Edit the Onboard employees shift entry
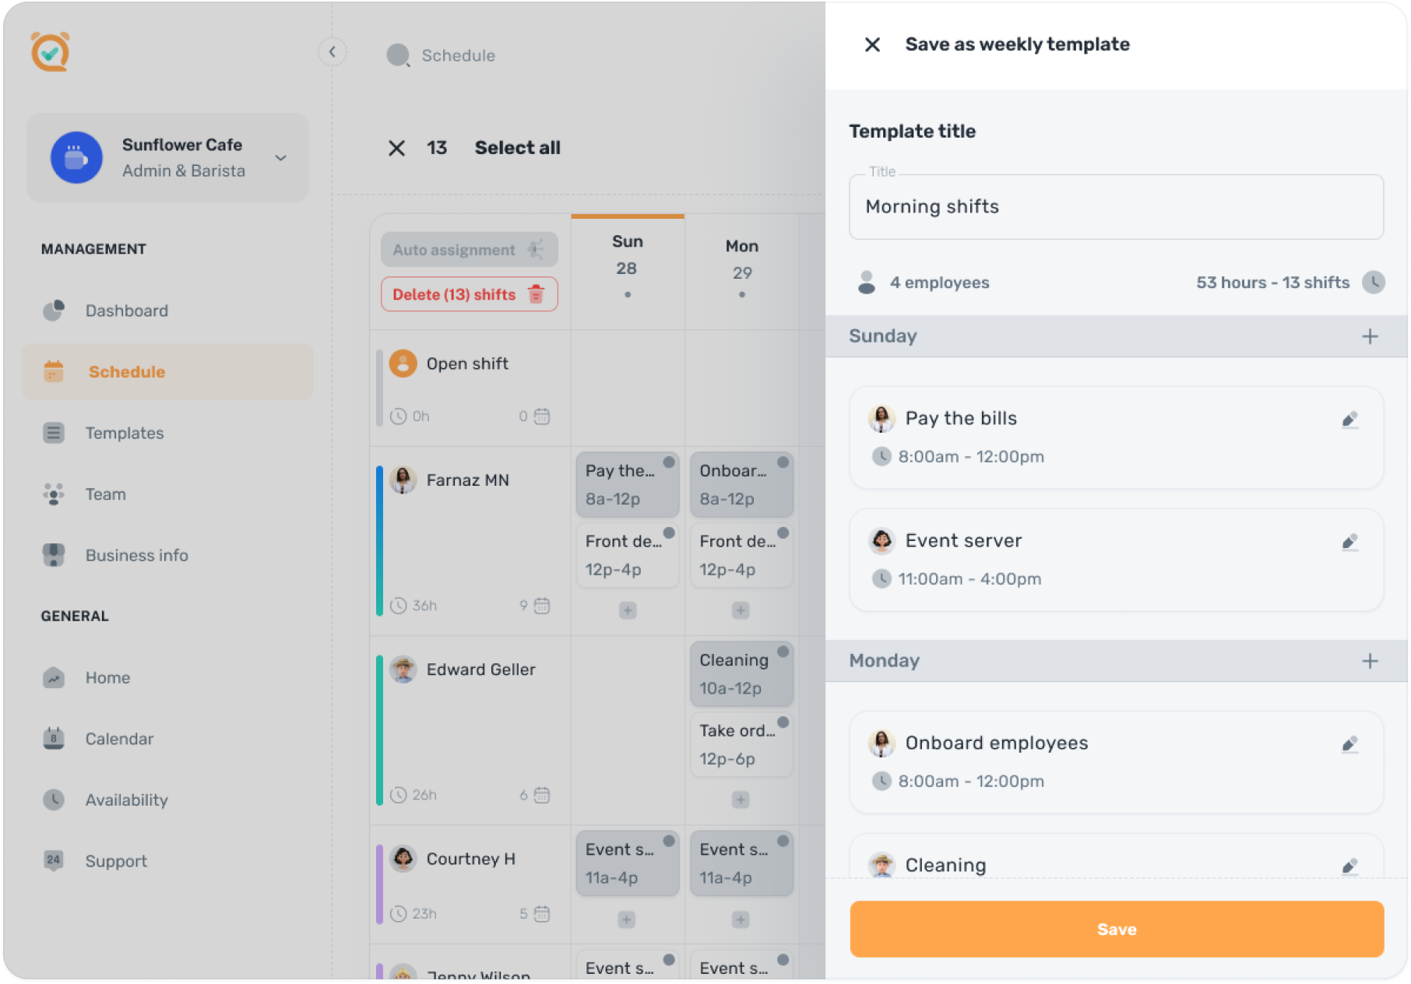This screenshot has height=984, width=1411. coord(1349,744)
